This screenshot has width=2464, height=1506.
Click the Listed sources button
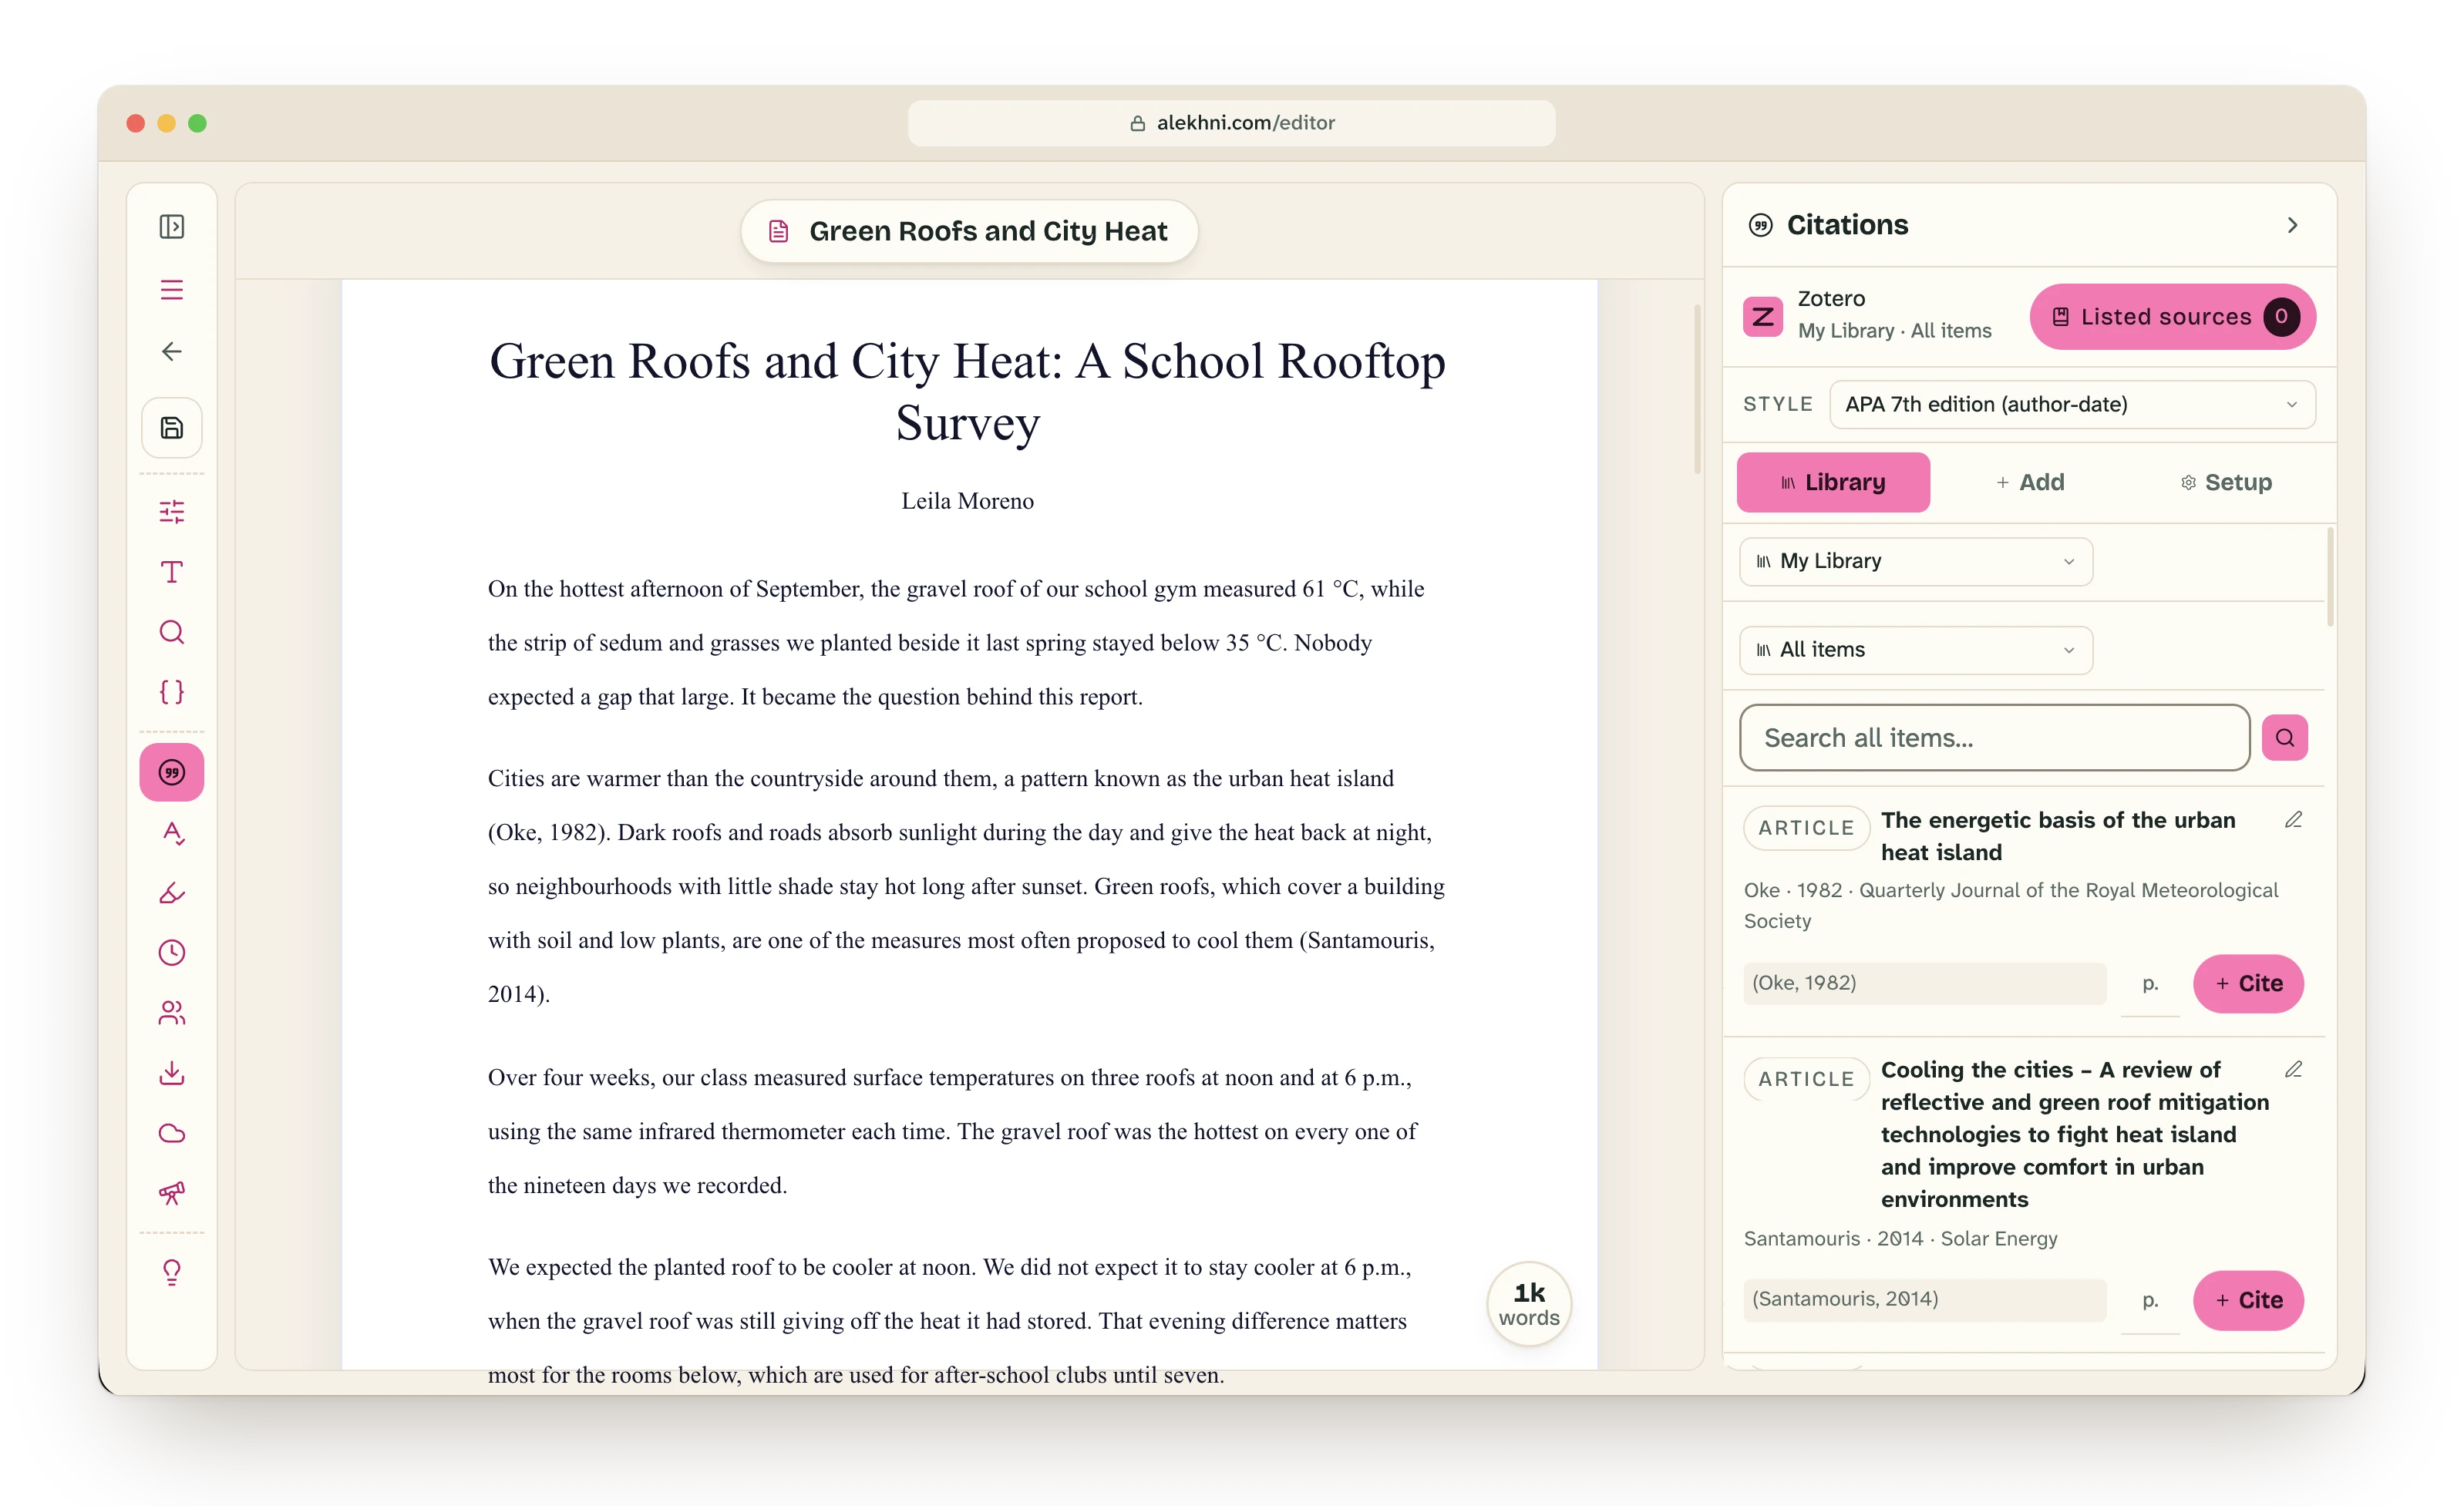(2172, 317)
